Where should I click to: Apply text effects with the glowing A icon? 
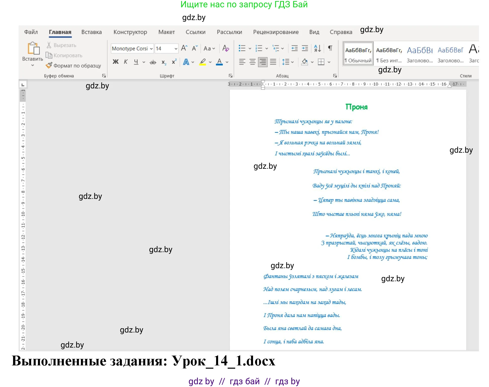point(186,62)
